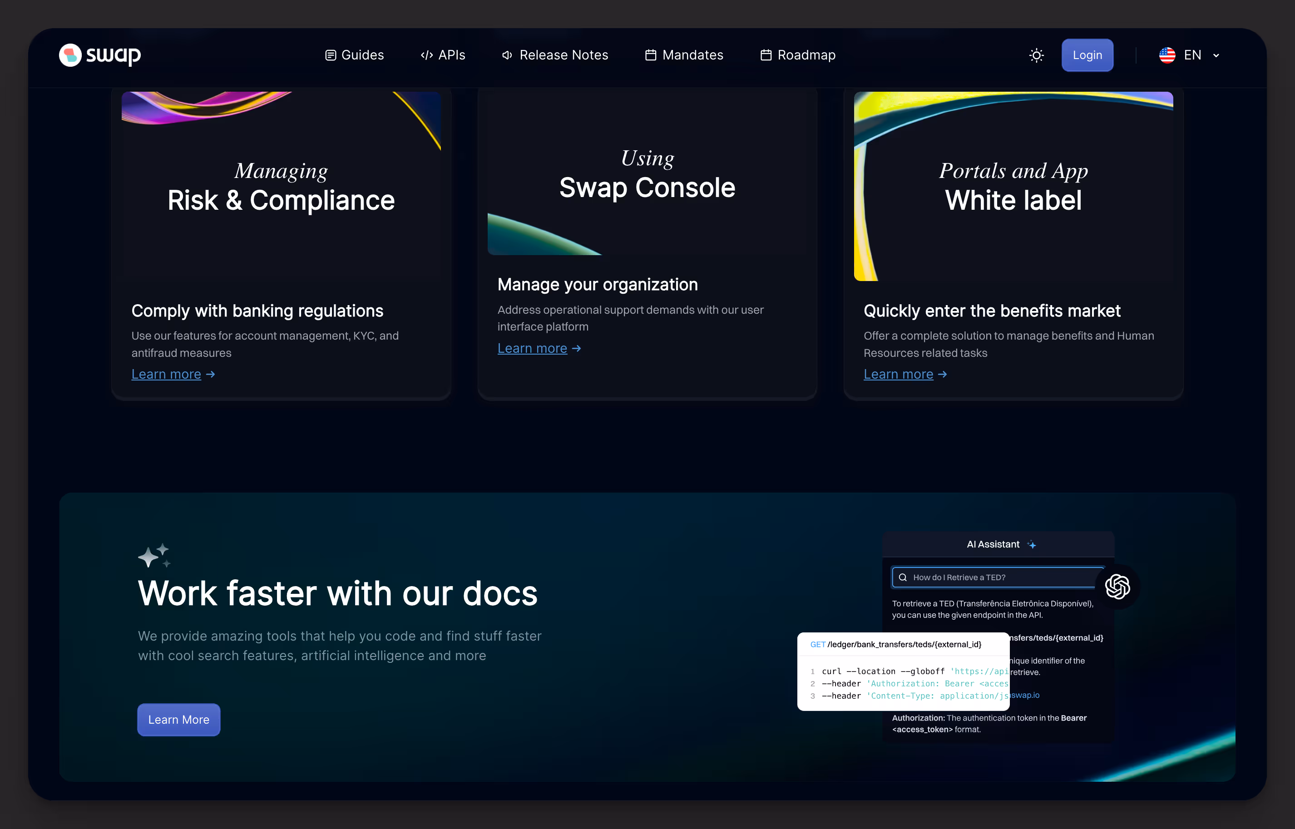Click the Learn More button
The width and height of the screenshot is (1295, 829).
point(179,720)
